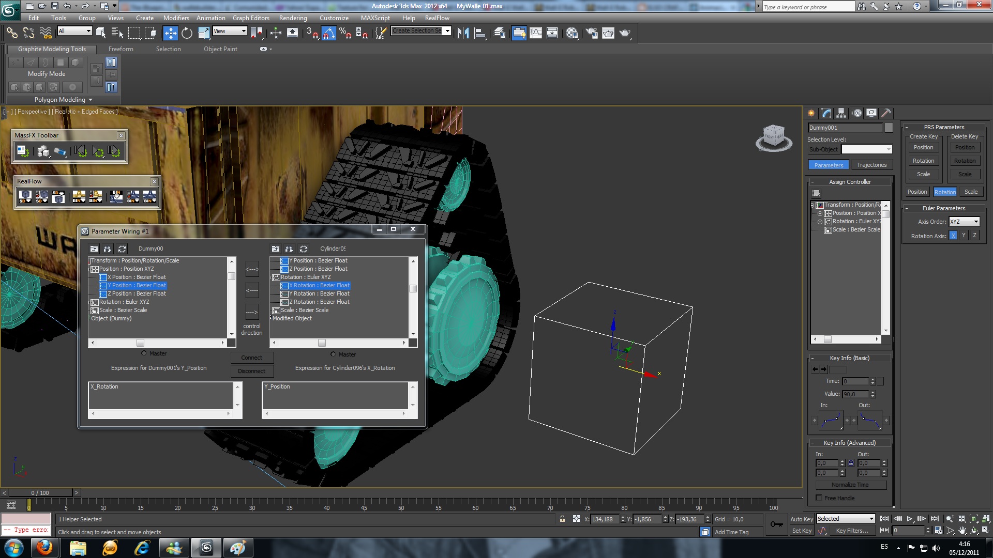Open the Hierarchy command panel tab
This screenshot has width=993, height=558.
coord(841,113)
